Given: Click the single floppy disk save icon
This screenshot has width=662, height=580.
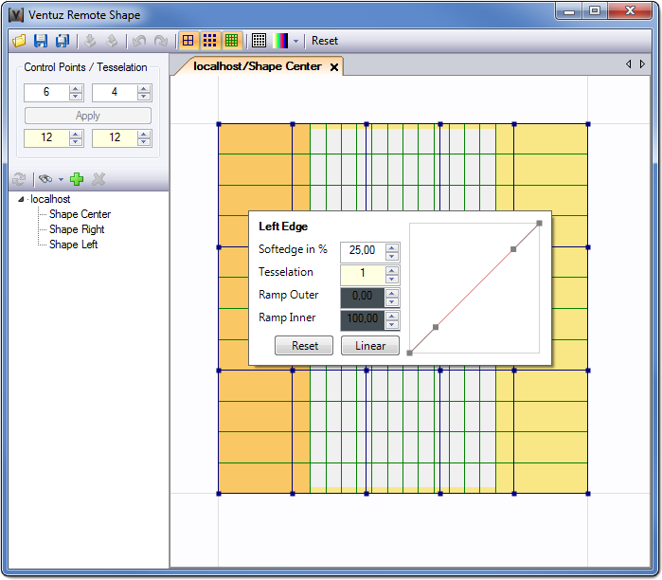Looking at the screenshot, I should click(x=40, y=41).
